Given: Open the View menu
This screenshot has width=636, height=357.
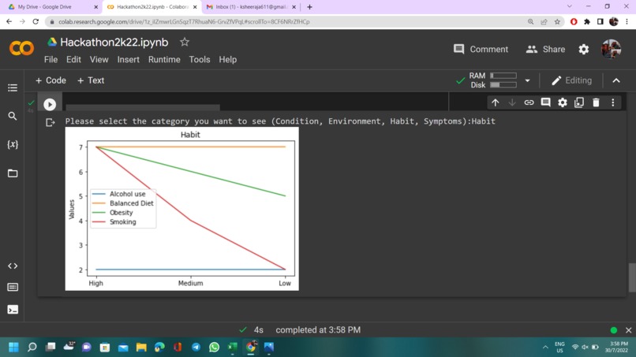Looking at the screenshot, I should pos(99,60).
